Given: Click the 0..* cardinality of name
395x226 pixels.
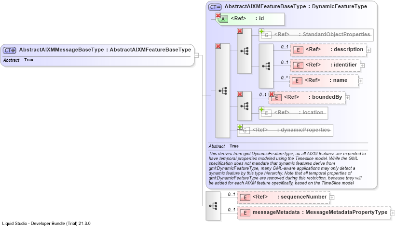Looking at the screenshot, I should coord(284,78).
